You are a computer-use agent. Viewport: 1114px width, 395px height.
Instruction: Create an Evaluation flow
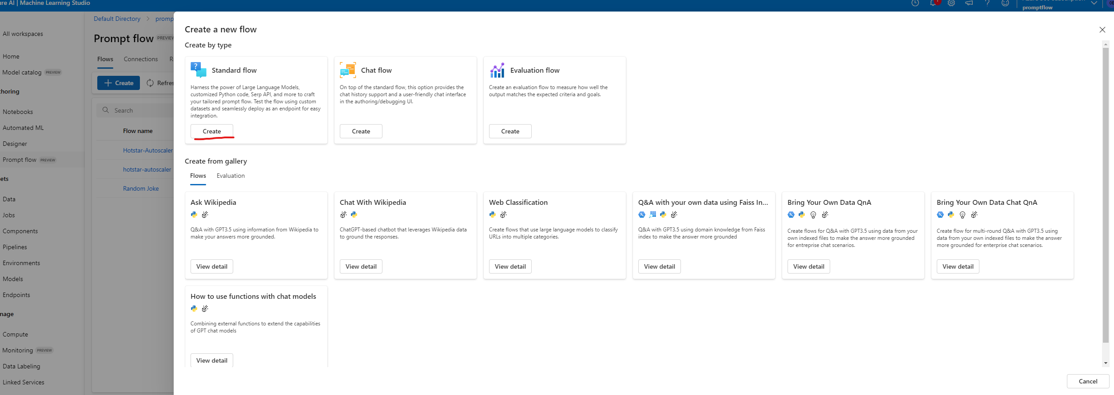510,131
